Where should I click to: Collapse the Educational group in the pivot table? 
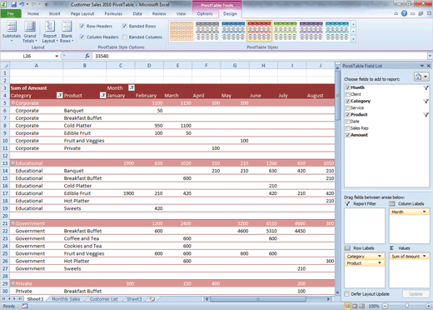click(x=12, y=163)
